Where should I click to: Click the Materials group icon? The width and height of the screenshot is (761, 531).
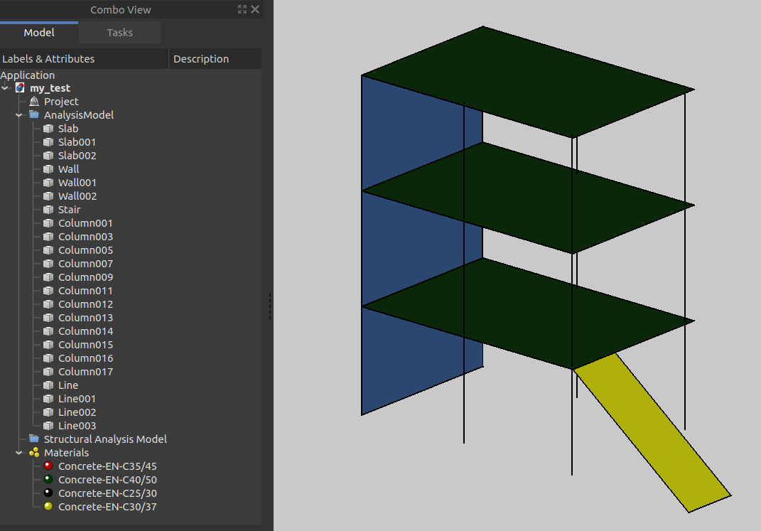pyautogui.click(x=34, y=453)
